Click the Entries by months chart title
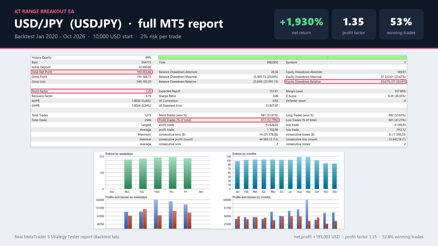This screenshot has height=246, width=438. point(245,154)
